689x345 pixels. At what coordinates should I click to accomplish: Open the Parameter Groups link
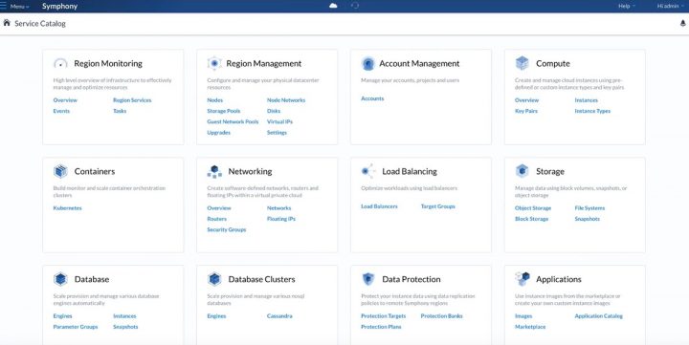coord(76,327)
